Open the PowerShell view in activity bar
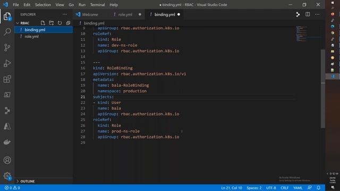The height and width of the screenshot is (191, 340). point(7,95)
